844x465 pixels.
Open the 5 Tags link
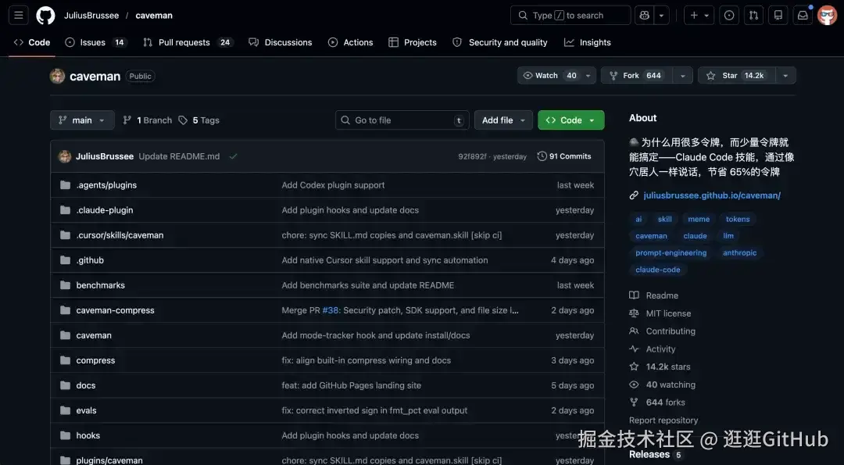coord(198,120)
